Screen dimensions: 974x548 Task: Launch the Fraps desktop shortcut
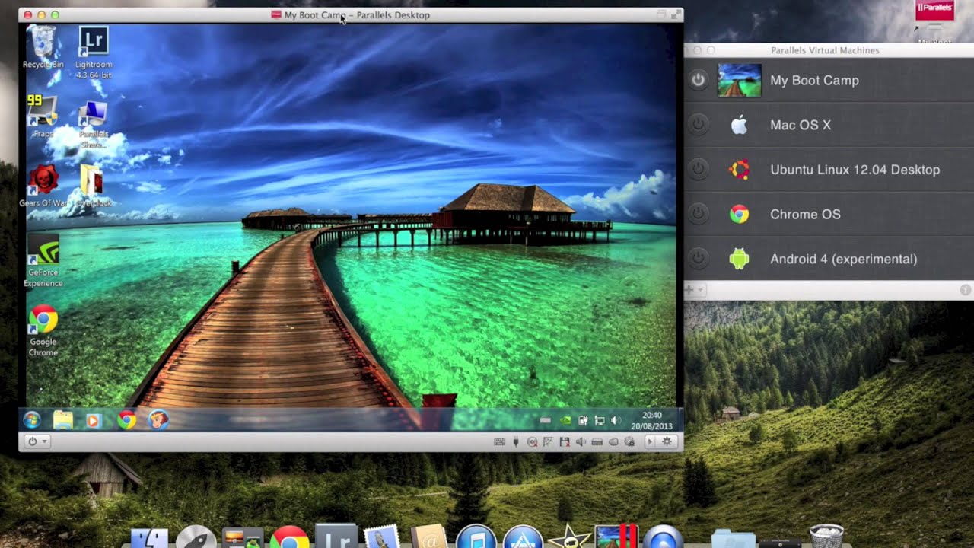coord(43,116)
